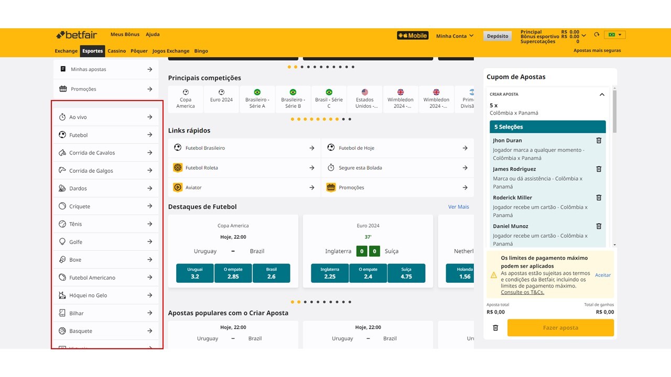Open Ao vivo via its arrow
The height and width of the screenshot is (377, 671).
point(149,117)
